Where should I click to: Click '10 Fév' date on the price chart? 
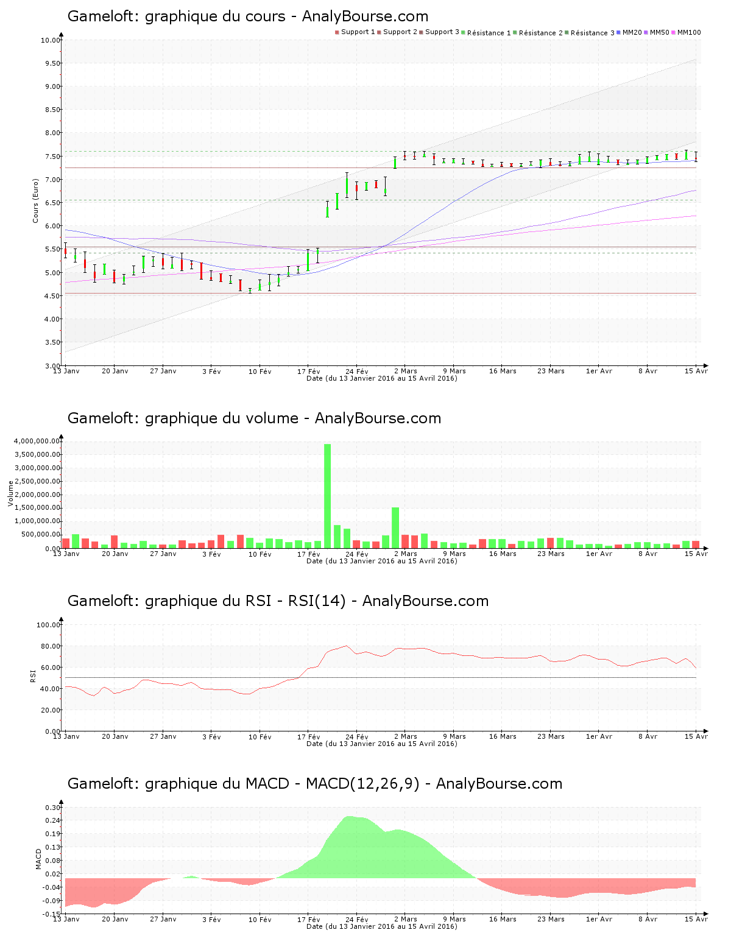(260, 372)
